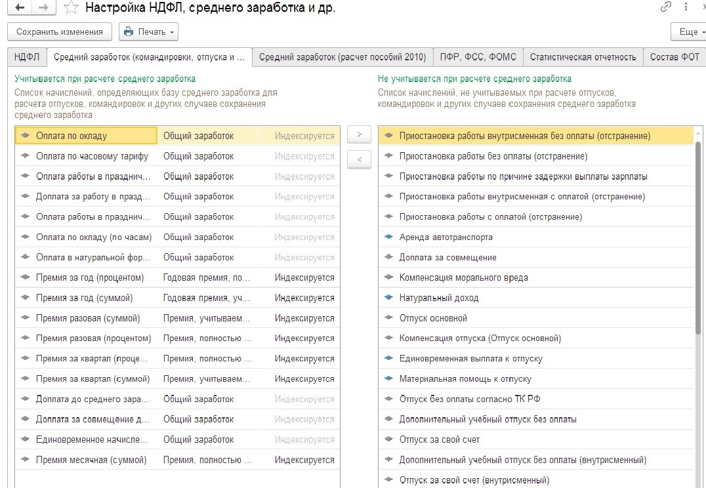Viewport: 706px width, 488px height.
Task: Click row icon beside Компенсация морального вреда
Action: pyautogui.click(x=388, y=277)
